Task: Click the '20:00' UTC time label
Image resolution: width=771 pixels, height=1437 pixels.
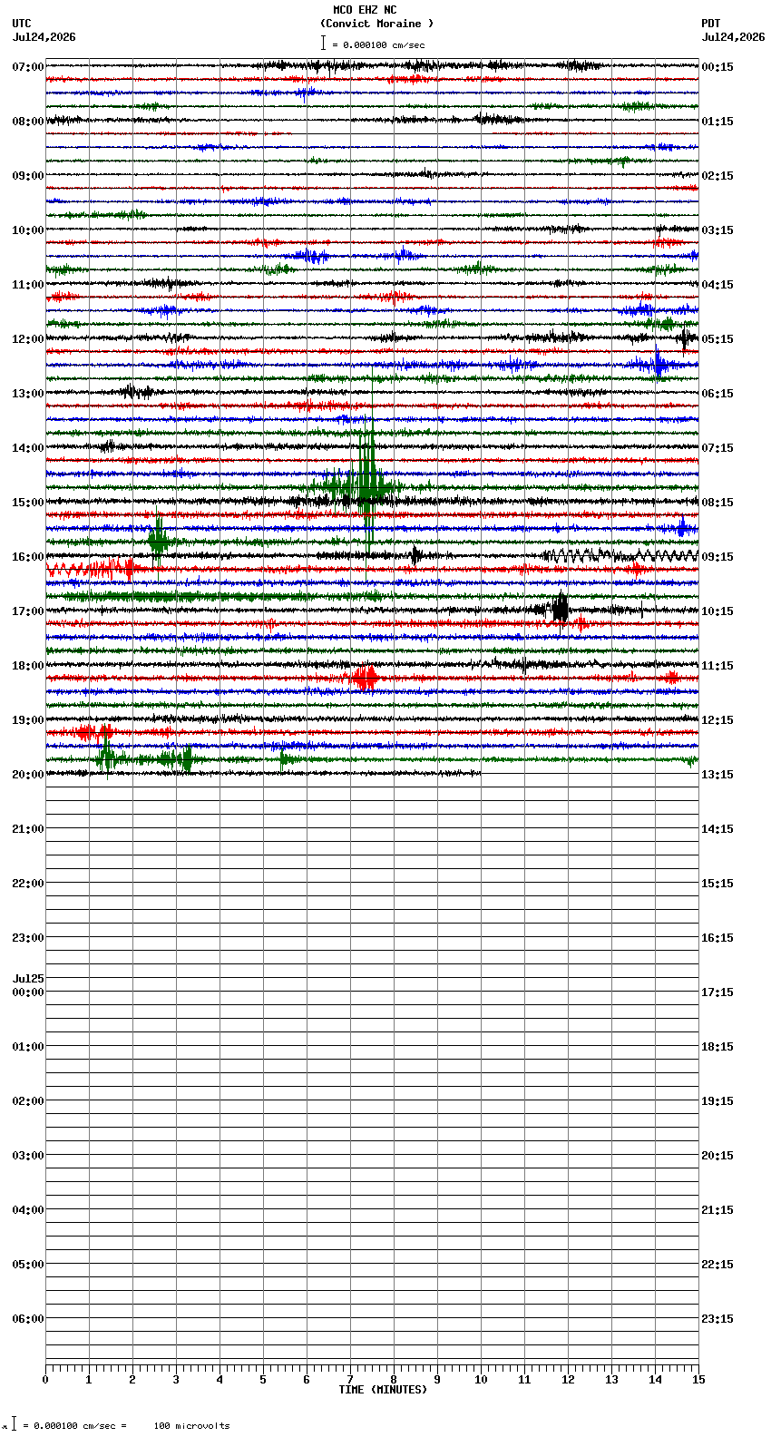Action: click(28, 775)
